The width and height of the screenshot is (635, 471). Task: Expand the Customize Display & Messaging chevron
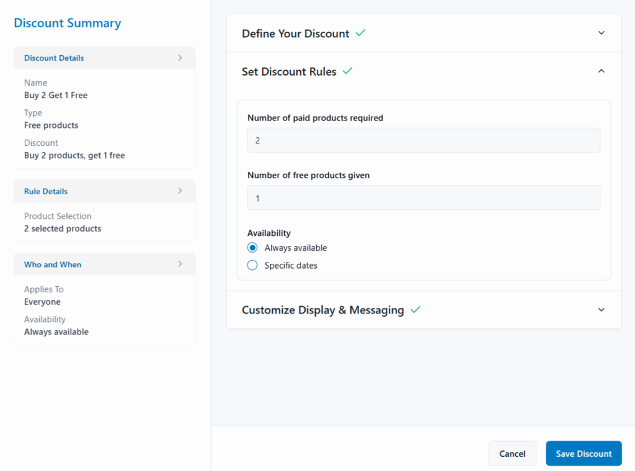pos(601,310)
